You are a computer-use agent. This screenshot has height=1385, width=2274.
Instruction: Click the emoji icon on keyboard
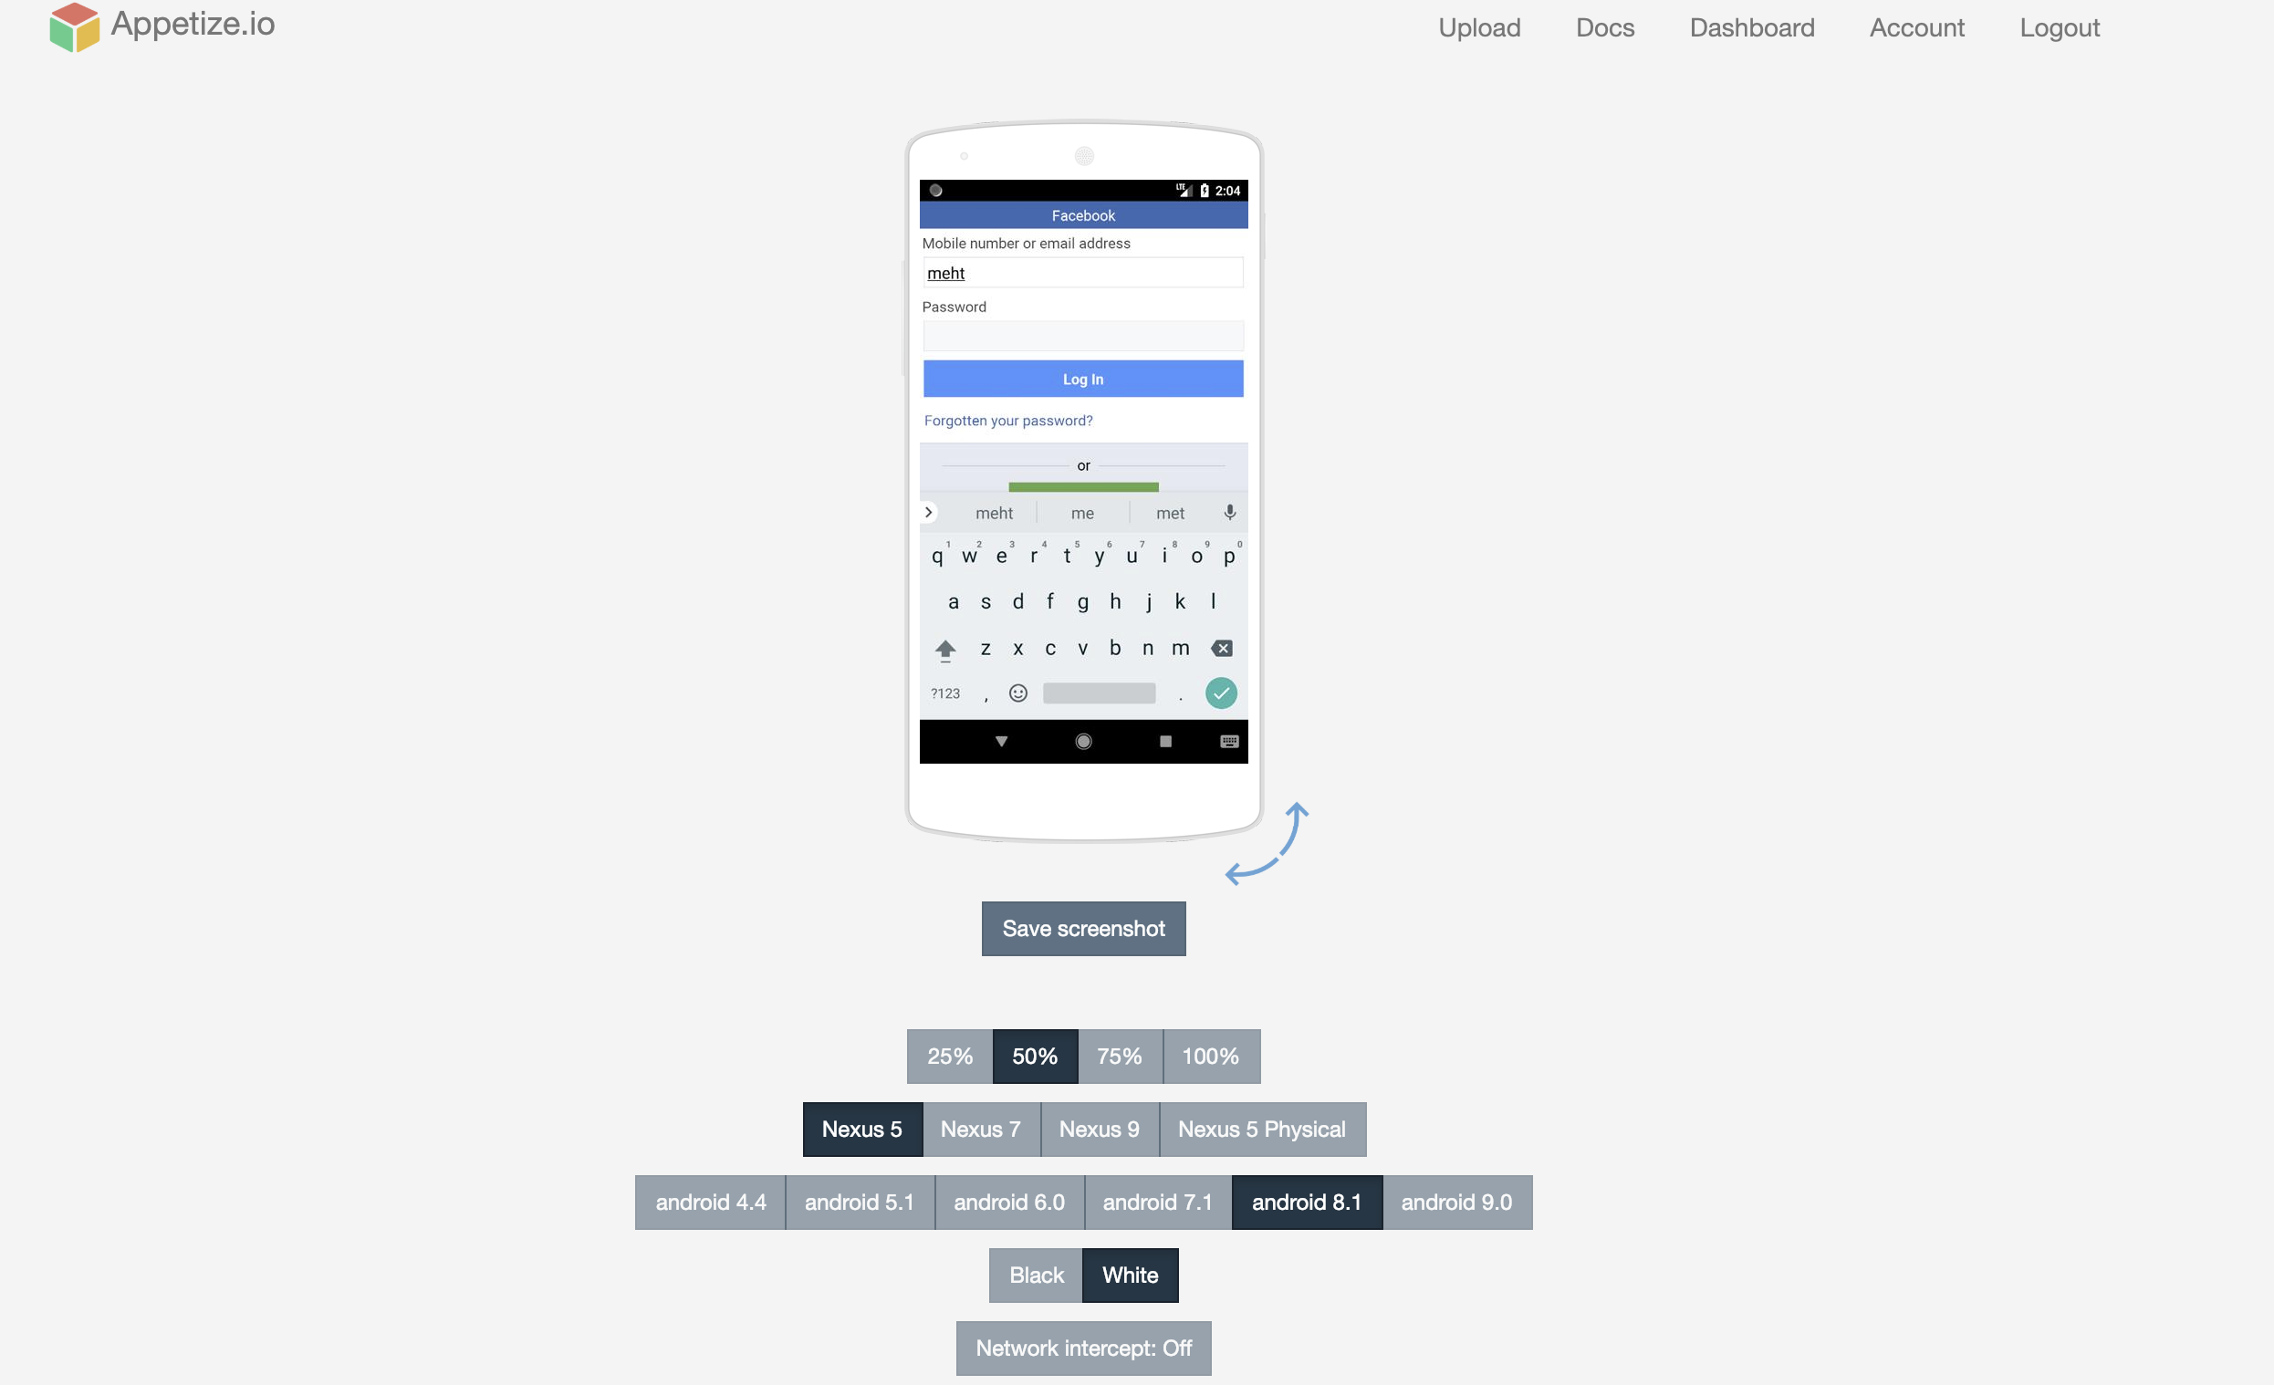point(1018,693)
